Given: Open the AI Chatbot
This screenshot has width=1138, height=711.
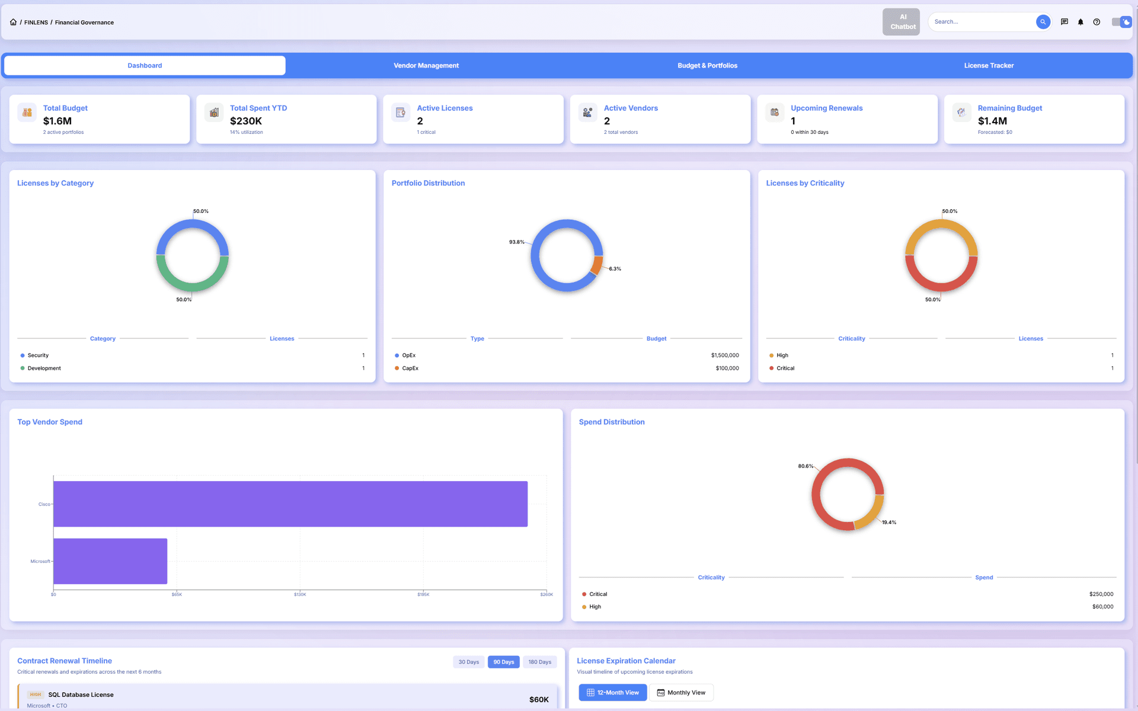Looking at the screenshot, I should click(x=901, y=22).
